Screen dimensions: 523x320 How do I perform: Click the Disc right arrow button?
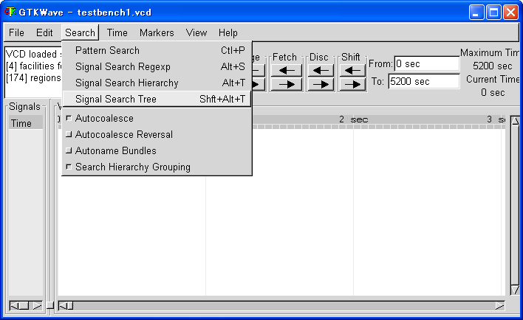(321, 85)
